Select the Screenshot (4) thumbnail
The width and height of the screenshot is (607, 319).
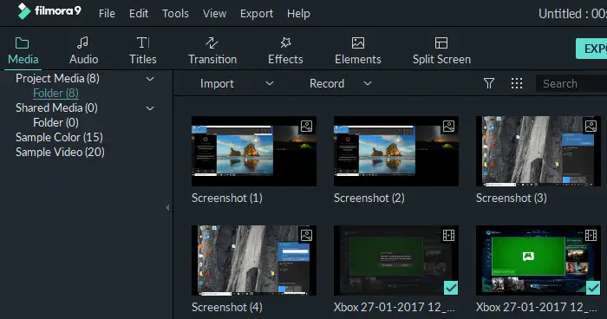click(254, 260)
